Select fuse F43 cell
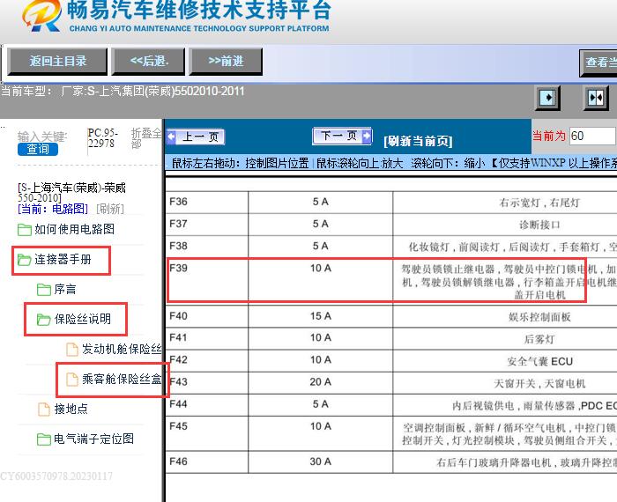Screen dimensions: 617x502 207,382
